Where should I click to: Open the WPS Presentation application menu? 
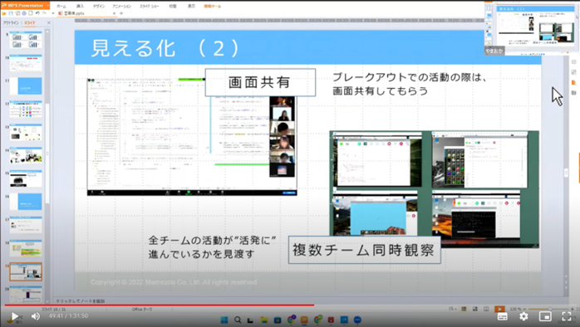pos(25,6)
